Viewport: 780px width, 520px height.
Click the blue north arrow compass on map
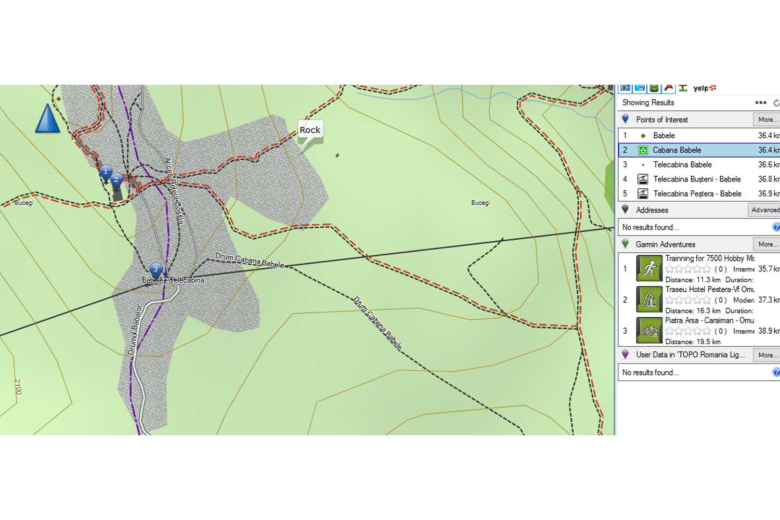pos(47,119)
